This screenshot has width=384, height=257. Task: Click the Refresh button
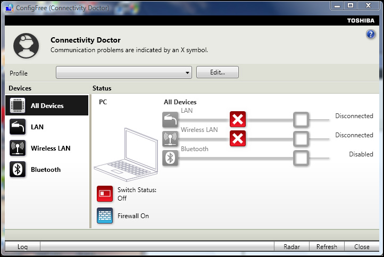tap(327, 246)
